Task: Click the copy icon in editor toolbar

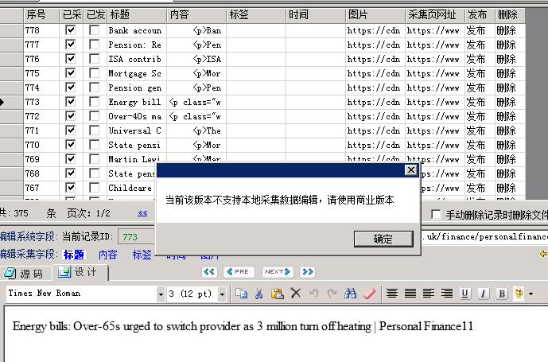Action: 241,294
